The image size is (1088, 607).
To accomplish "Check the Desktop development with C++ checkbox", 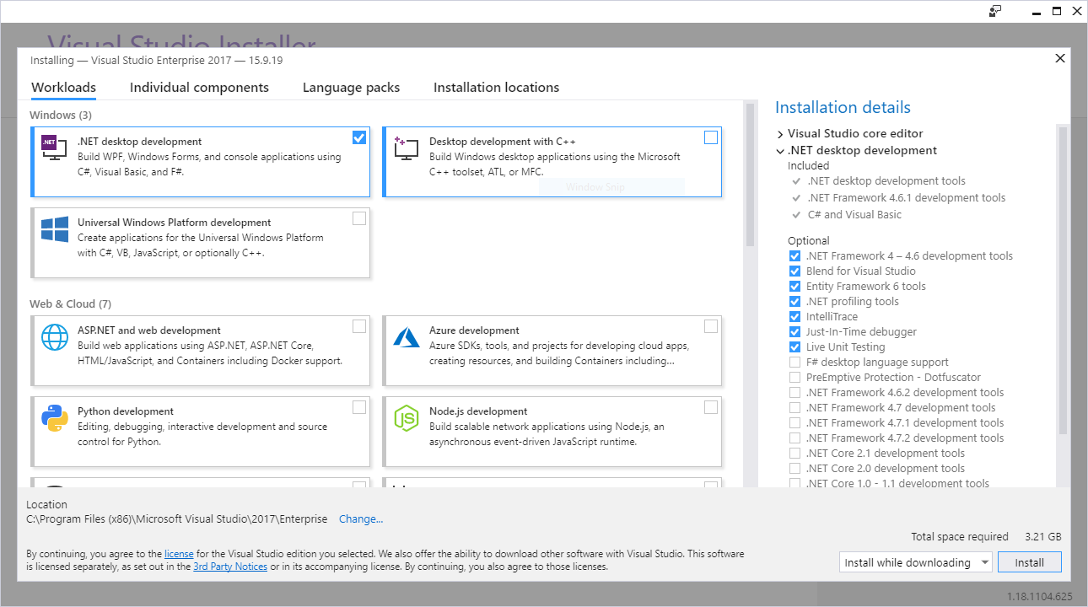I will click(711, 137).
